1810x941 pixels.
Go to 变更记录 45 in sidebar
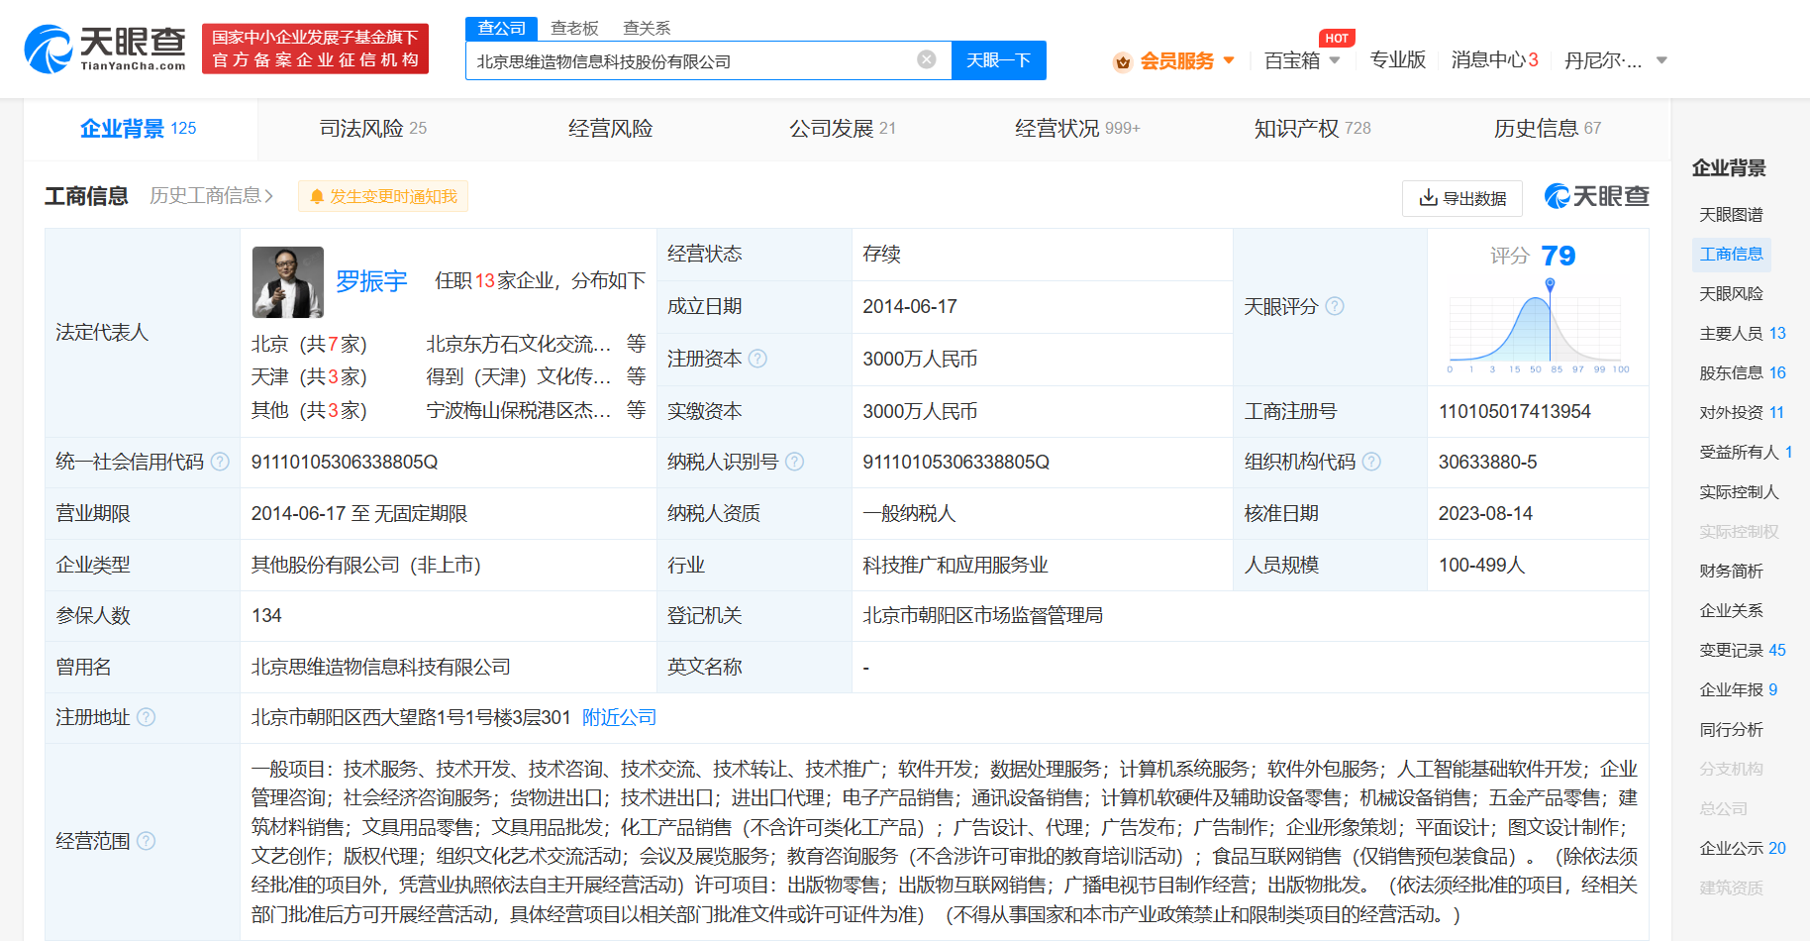(x=1743, y=650)
